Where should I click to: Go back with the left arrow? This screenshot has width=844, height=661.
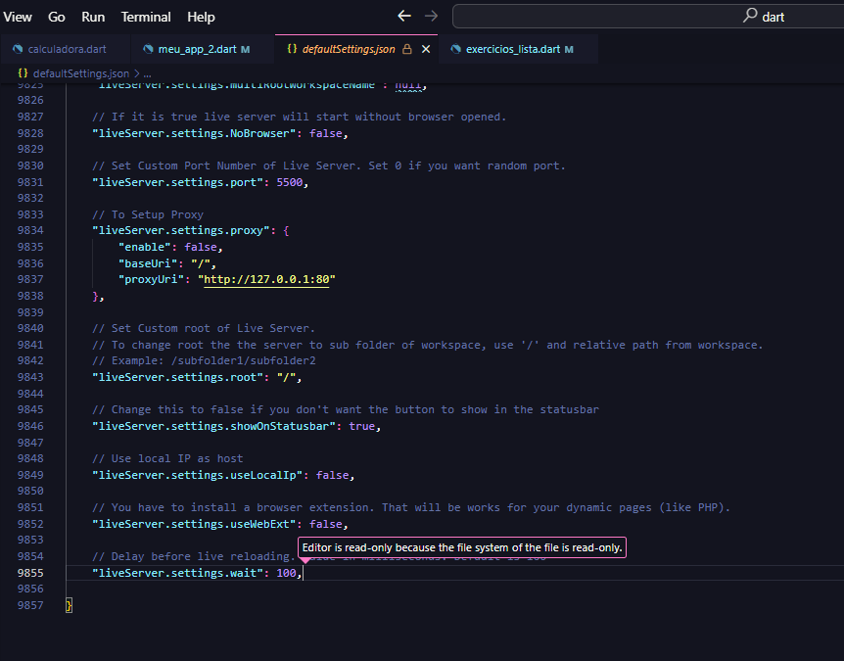(404, 16)
